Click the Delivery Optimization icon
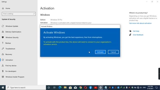Viewport: 160px width, 90px height. pos(3,32)
